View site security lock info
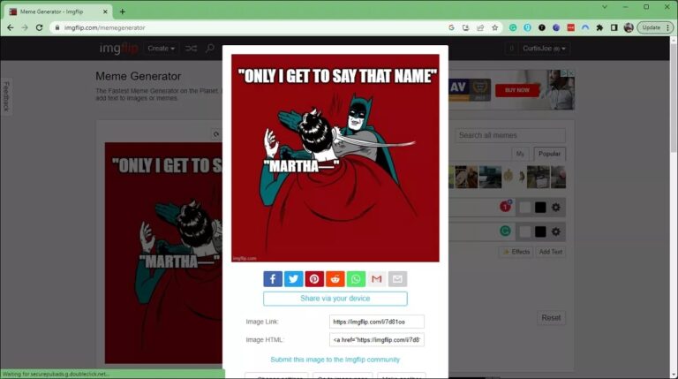This screenshot has height=379, width=678. 57,27
